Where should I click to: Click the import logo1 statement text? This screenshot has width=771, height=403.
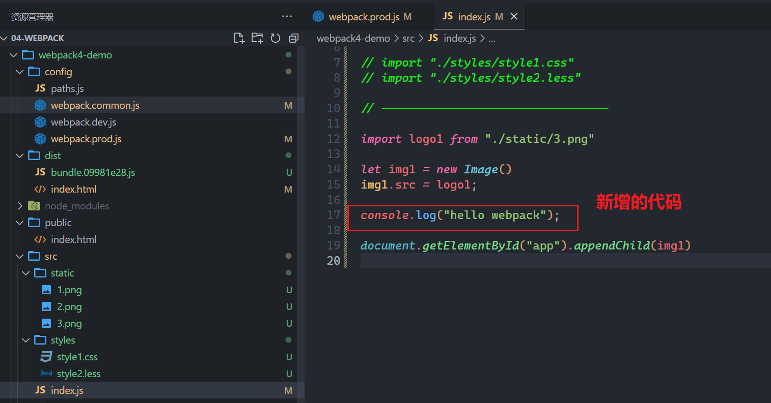tap(478, 139)
